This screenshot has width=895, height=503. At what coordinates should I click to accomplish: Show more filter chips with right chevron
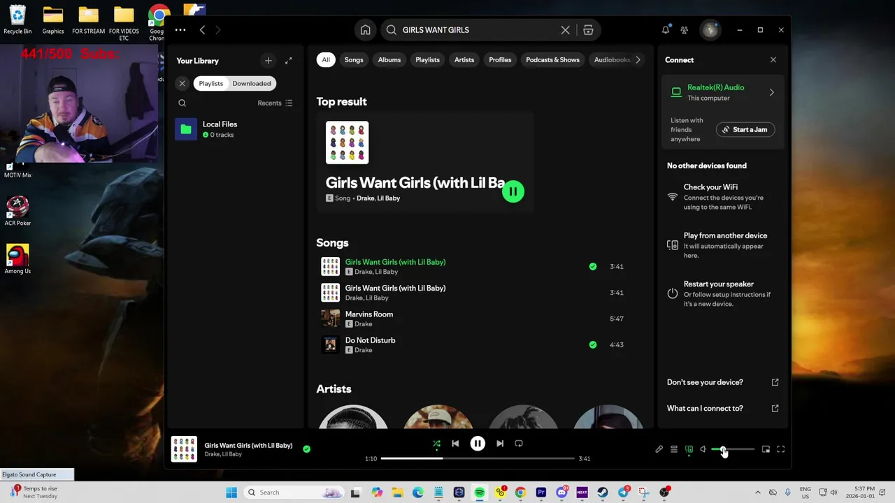(x=638, y=60)
